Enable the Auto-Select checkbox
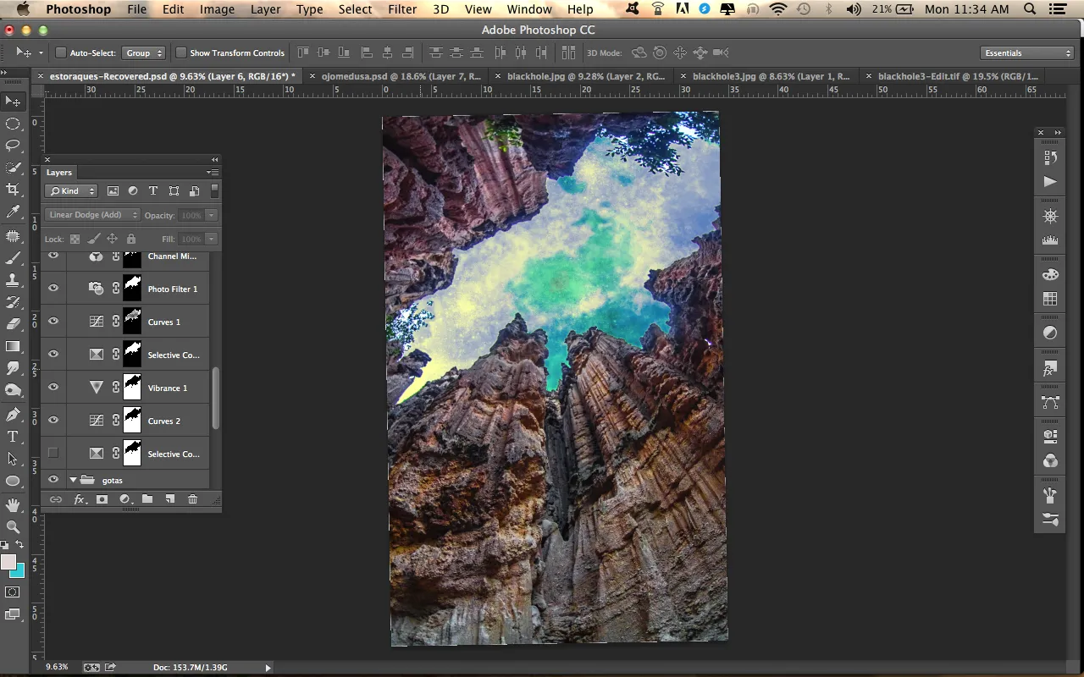The height and width of the screenshot is (677, 1084). click(61, 52)
